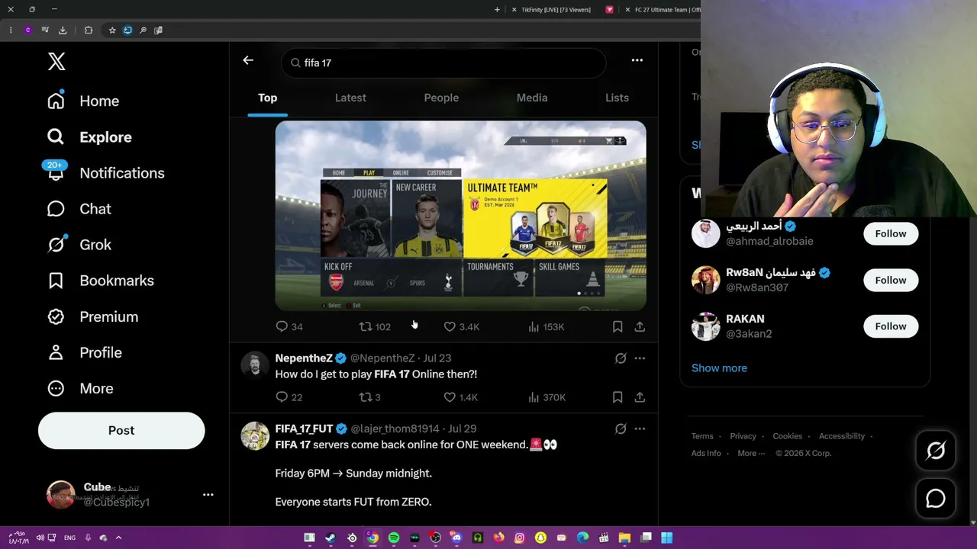Click Show more under follow suggestions
The height and width of the screenshot is (549, 977).
click(x=719, y=368)
